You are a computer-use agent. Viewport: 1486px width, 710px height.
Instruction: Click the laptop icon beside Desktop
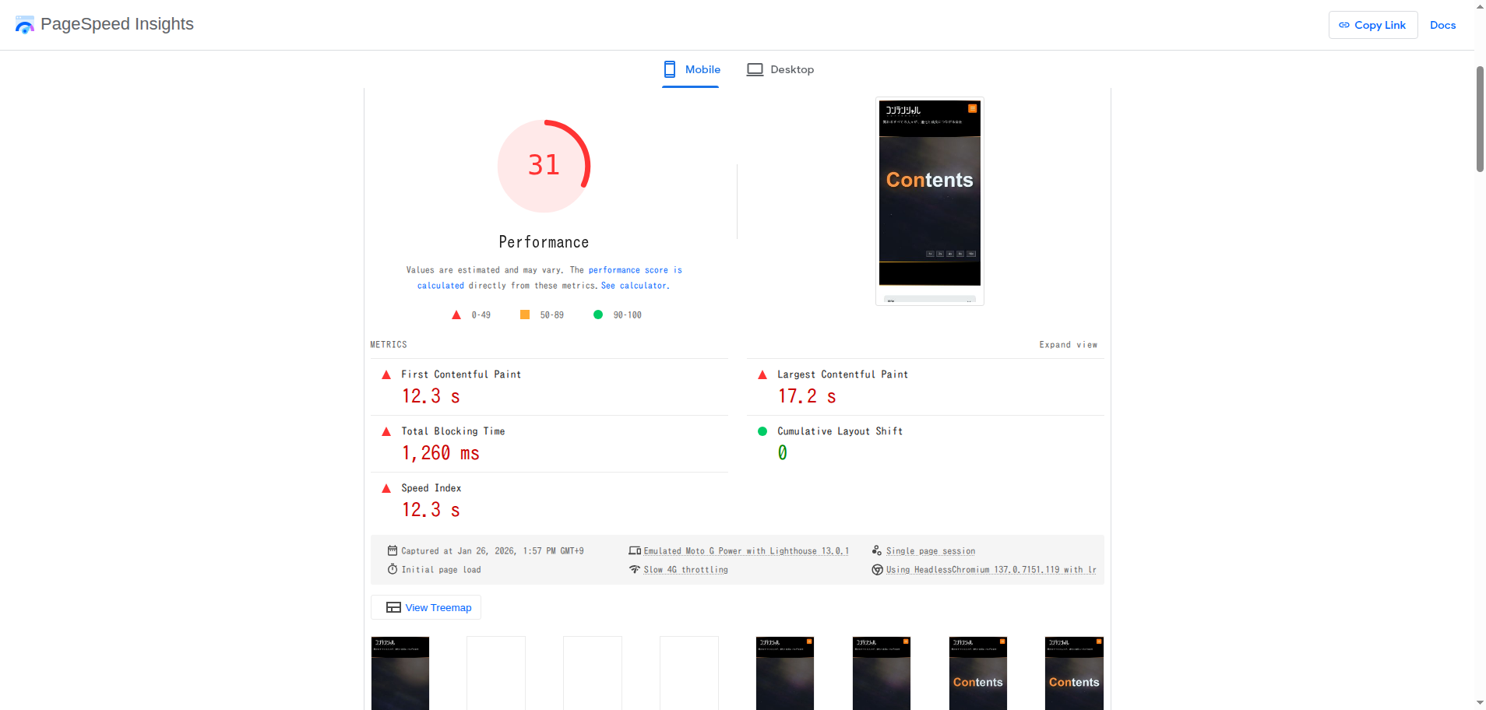[755, 69]
